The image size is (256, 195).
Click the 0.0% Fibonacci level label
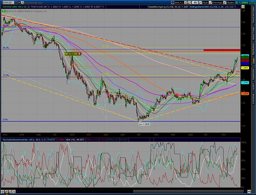(x=5, y=119)
